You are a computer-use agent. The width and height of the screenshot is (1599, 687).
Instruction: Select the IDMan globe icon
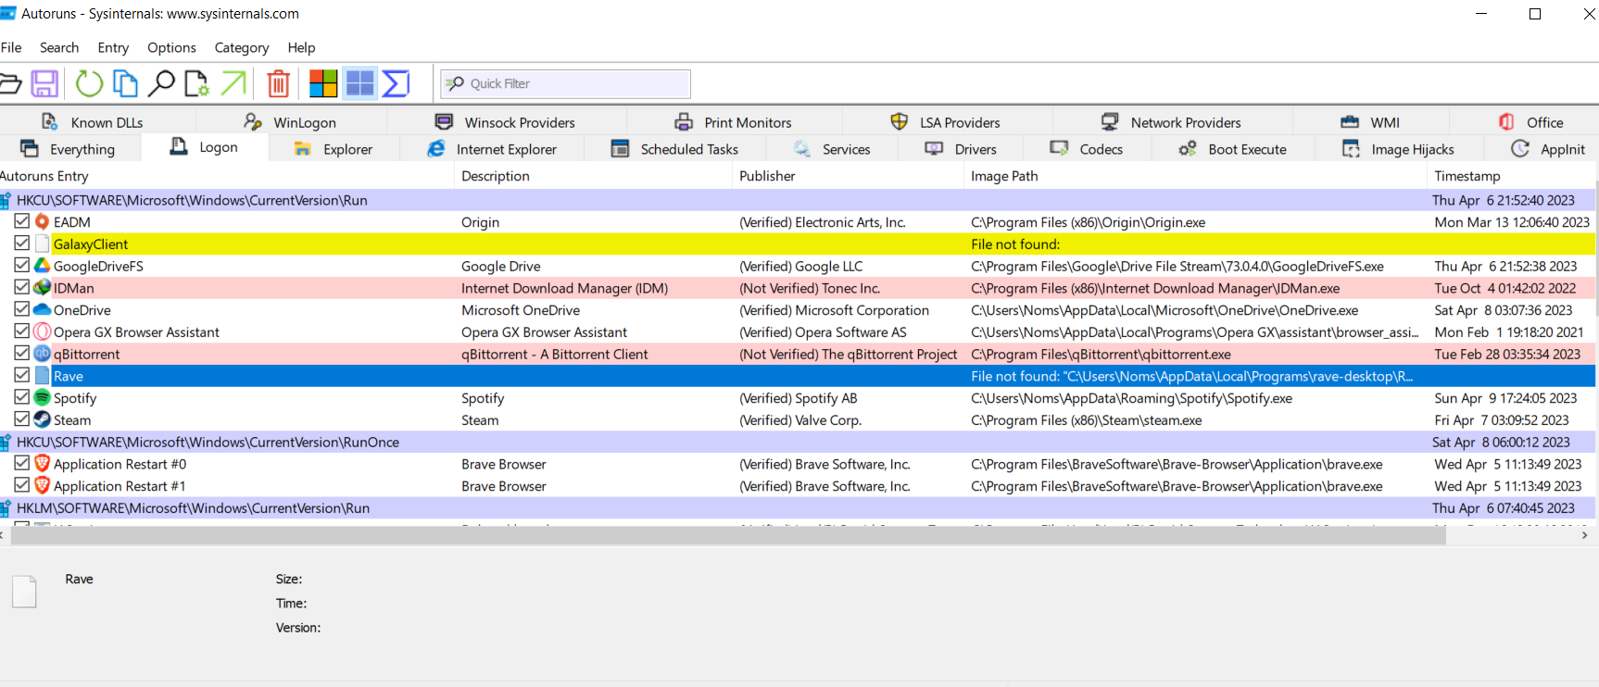coord(42,288)
